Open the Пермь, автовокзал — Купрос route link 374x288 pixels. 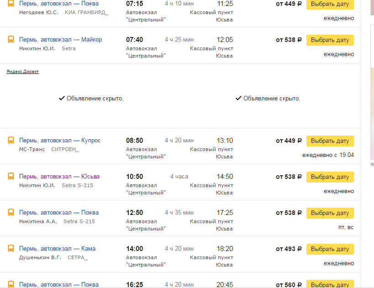[x=59, y=141]
